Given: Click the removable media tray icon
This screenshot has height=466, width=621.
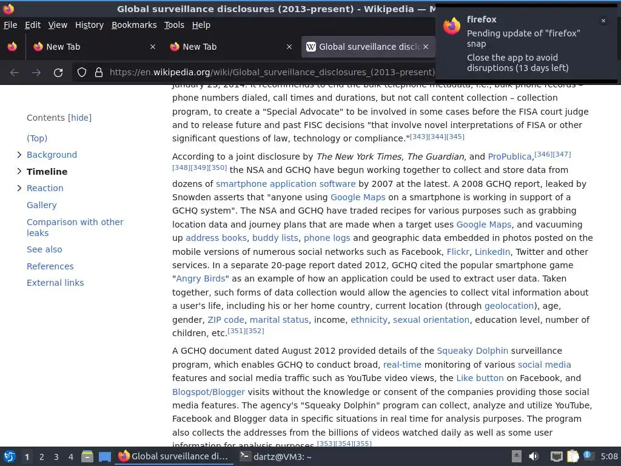Looking at the screenshot, I should click(517, 456).
